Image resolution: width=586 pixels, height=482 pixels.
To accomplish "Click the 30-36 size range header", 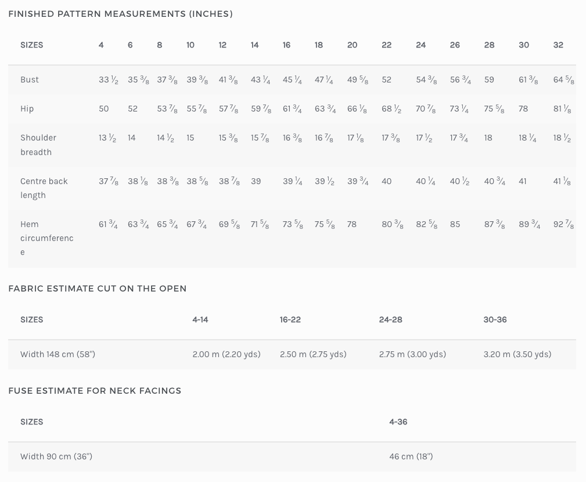I will coord(495,319).
